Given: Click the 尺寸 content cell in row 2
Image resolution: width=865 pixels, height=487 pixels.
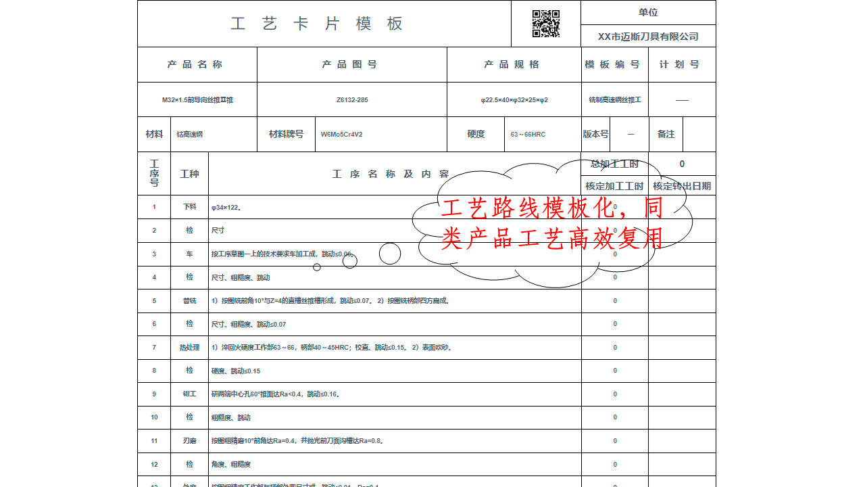Looking at the screenshot, I should [x=395, y=231].
